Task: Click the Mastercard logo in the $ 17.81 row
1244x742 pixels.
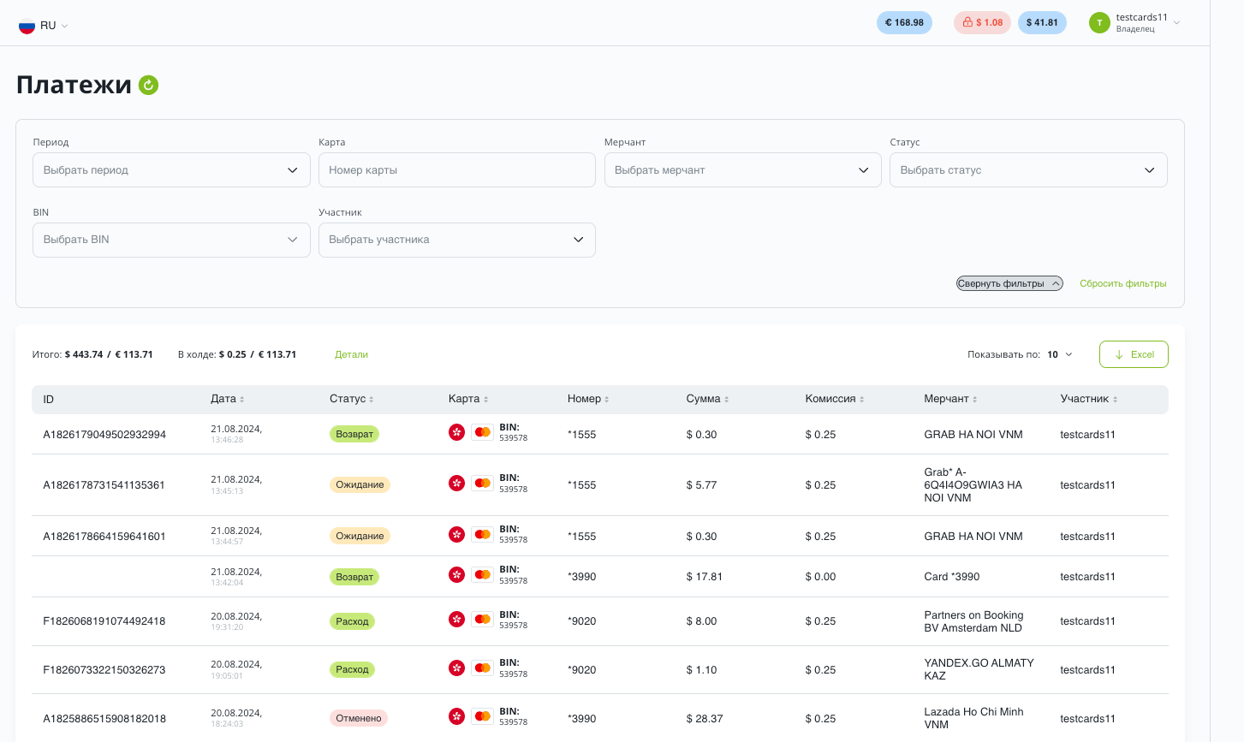Action: click(x=483, y=574)
